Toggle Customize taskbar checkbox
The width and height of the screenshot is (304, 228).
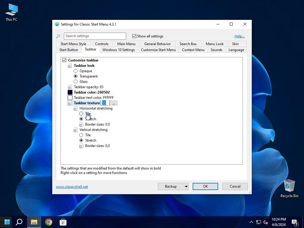pos(64,60)
